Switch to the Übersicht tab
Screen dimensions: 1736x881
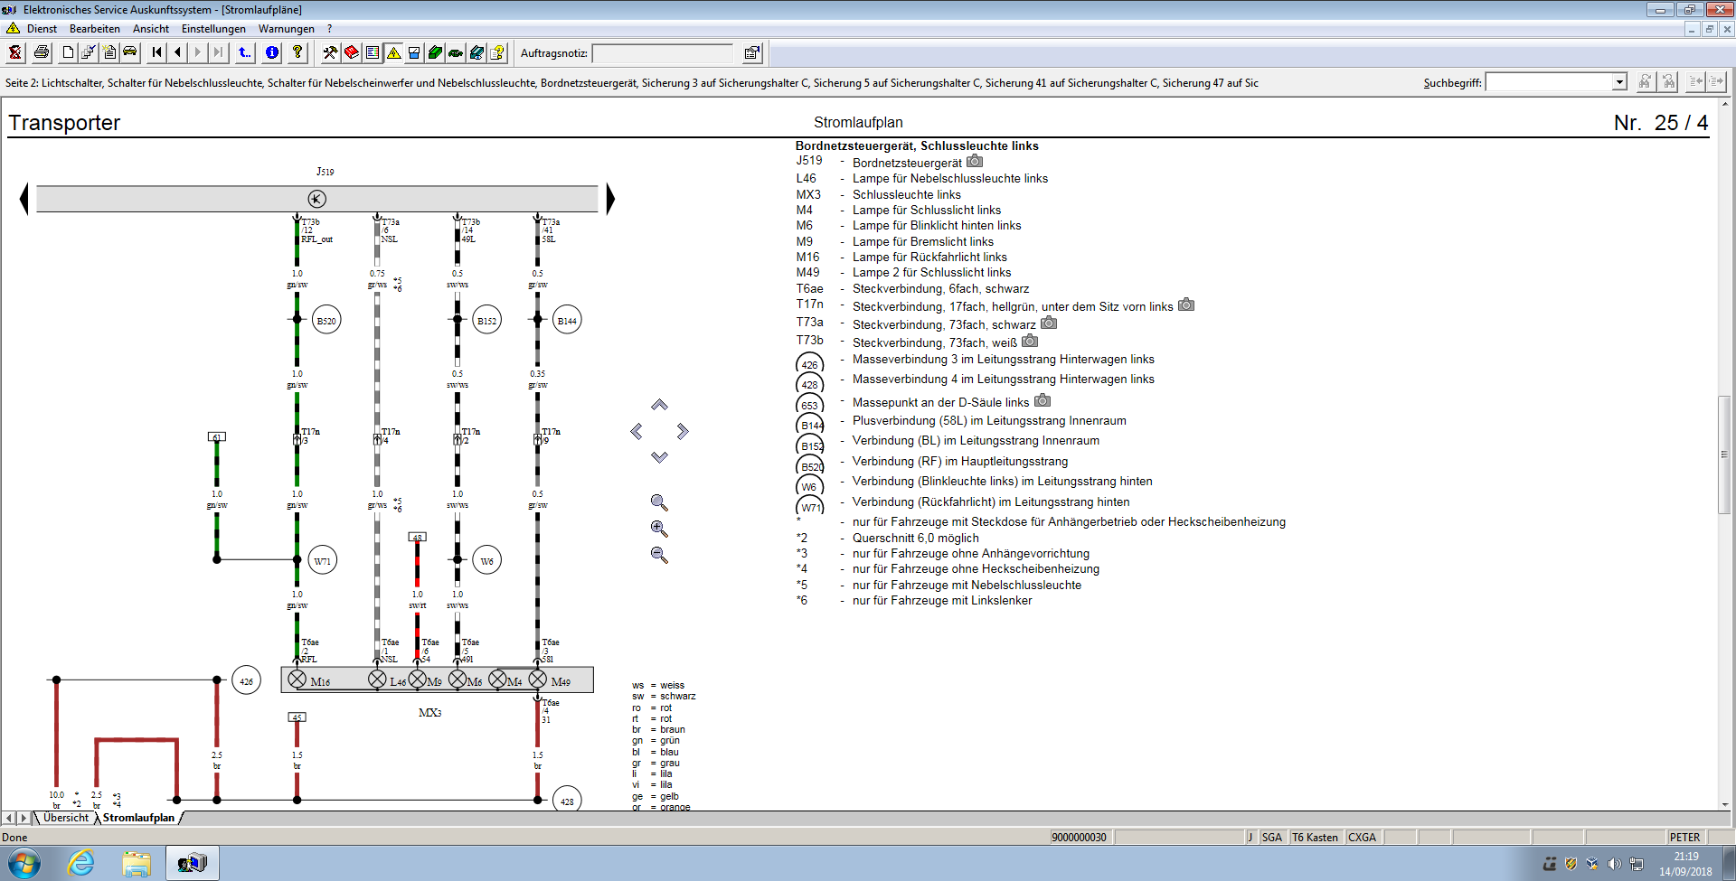tap(66, 818)
